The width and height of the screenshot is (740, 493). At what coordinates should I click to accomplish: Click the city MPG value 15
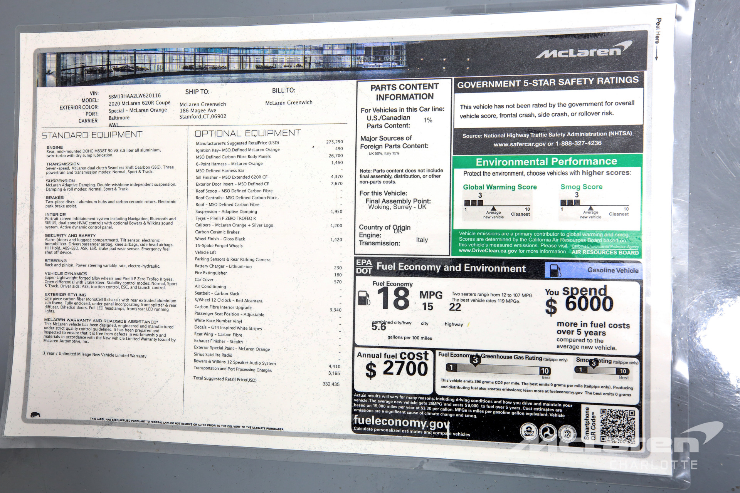point(427,307)
